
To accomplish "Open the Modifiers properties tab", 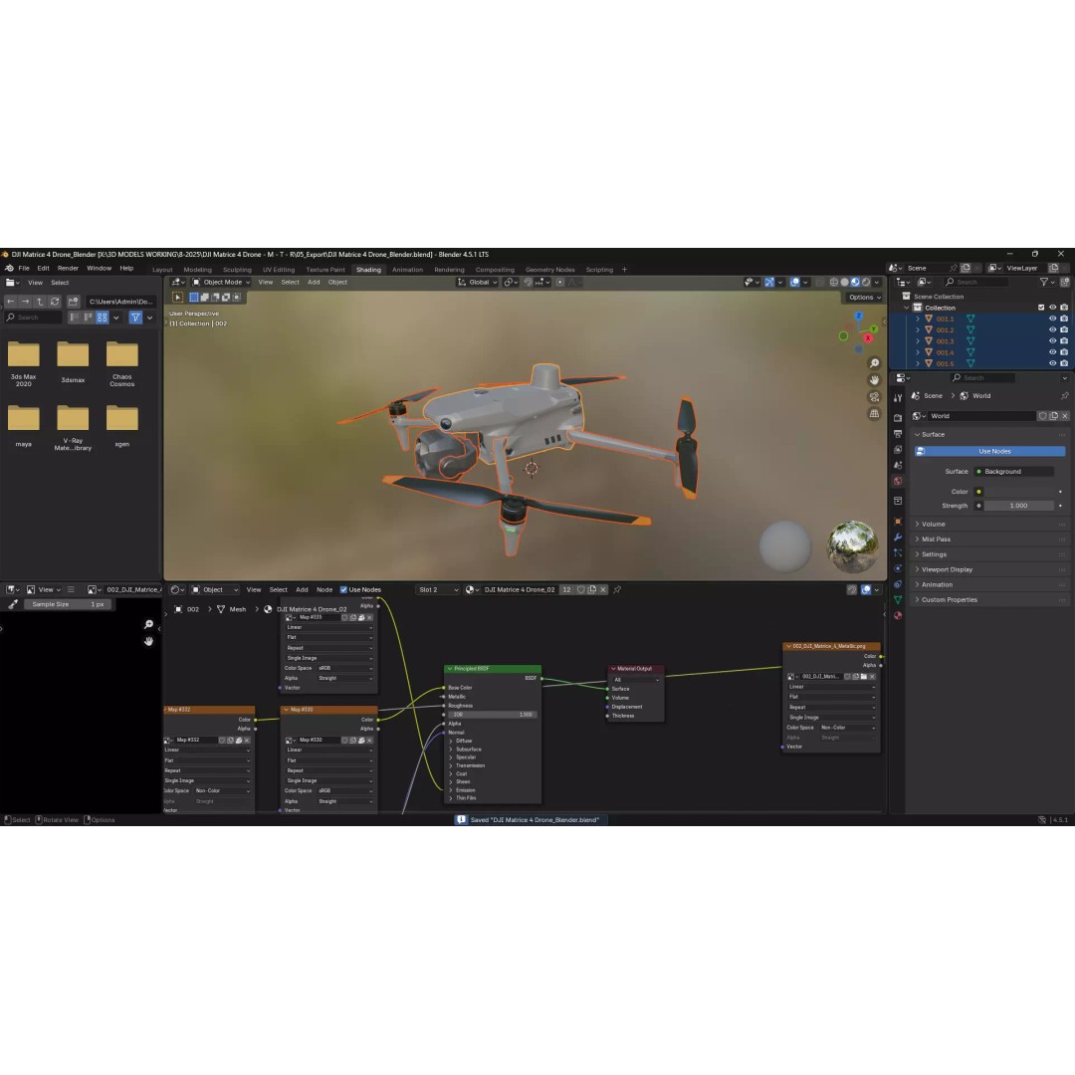I will click(898, 537).
